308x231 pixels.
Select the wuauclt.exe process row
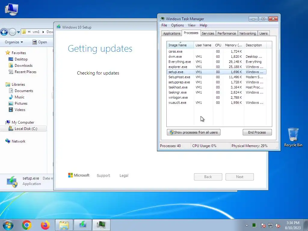click(x=217, y=102)
